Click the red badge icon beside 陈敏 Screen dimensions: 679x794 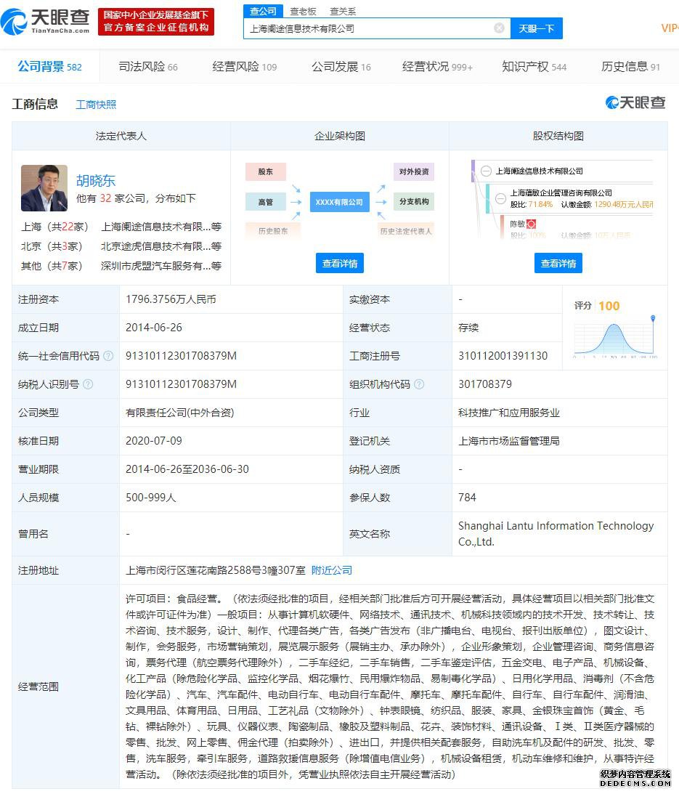point(531,224)
